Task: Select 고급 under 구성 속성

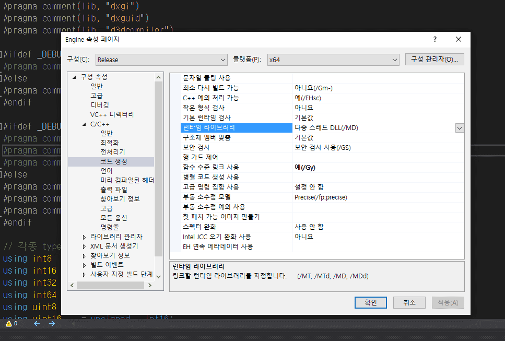Action: click(96, 96)
